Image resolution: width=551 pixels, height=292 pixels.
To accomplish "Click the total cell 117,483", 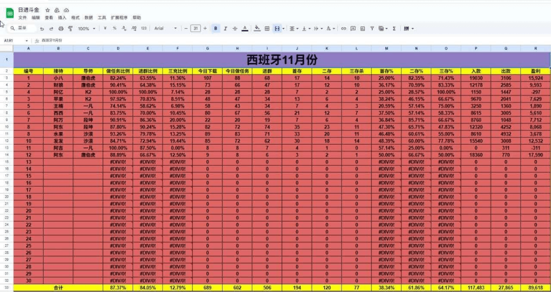I will pyautogui.click(x=476, y=288).
